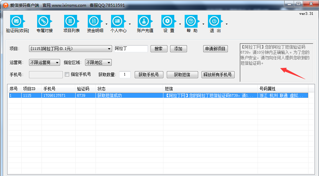Open the 运营商 dropdown 不限运营商
Viewport: 319px width, 176px height.
tap(45, 63)
